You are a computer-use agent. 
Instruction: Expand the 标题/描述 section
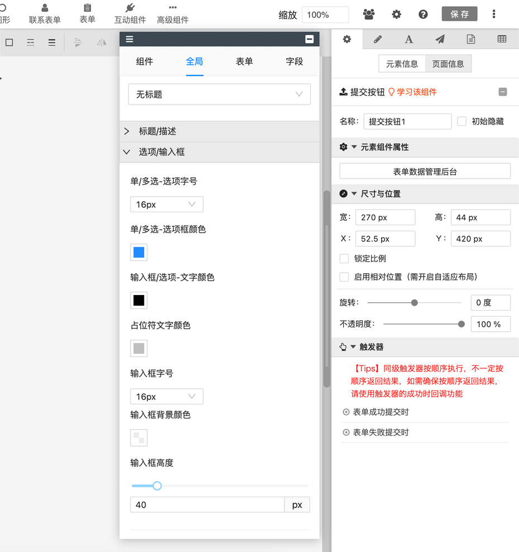pos(219,131)
